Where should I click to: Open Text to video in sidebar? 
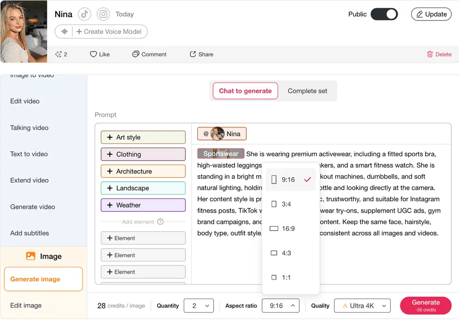point(29,154)
